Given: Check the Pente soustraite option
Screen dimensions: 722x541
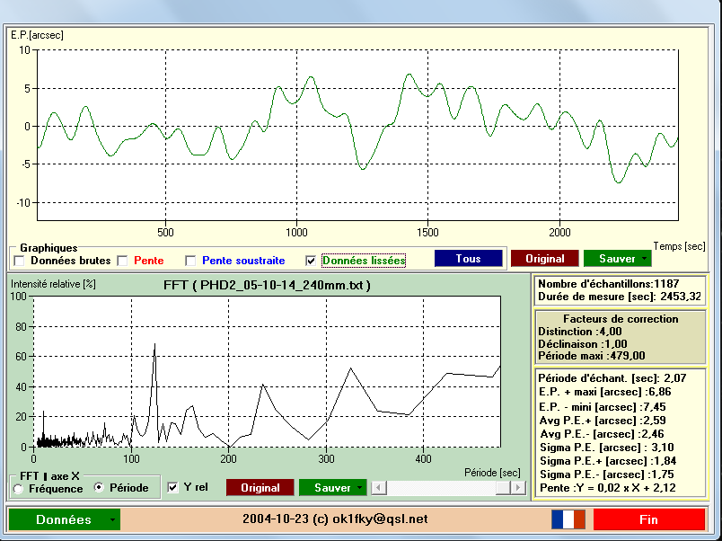Looking at the screenshot, I should [190, 261].
